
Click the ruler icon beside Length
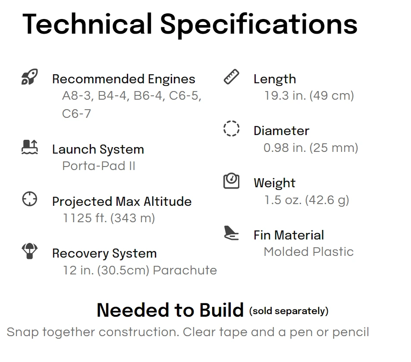tap(232, 77)
